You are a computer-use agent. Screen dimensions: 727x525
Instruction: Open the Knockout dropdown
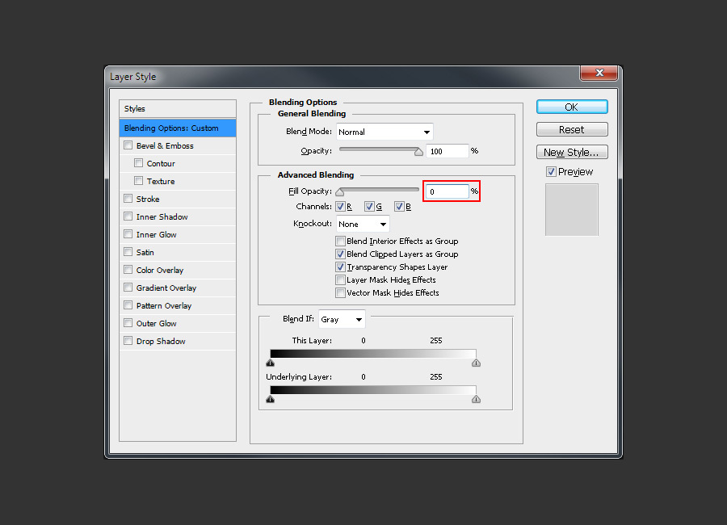[x=362, y=224]
